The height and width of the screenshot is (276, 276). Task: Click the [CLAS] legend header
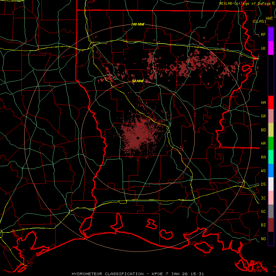pyautogui.click(x=259, y=21)
